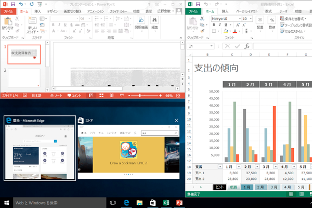Open PowerPoint アニメーション tab
312x208 pixels.
(x=96, y=11)
